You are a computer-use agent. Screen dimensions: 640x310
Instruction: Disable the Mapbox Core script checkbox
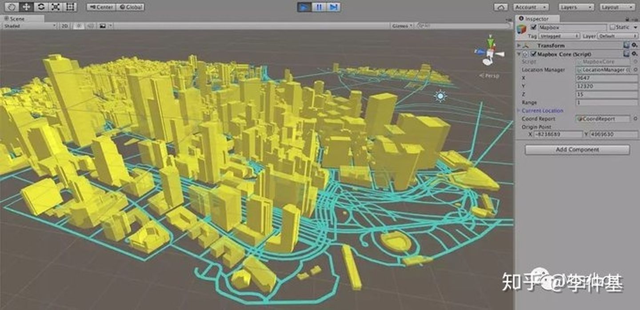(x=533, y=54)
